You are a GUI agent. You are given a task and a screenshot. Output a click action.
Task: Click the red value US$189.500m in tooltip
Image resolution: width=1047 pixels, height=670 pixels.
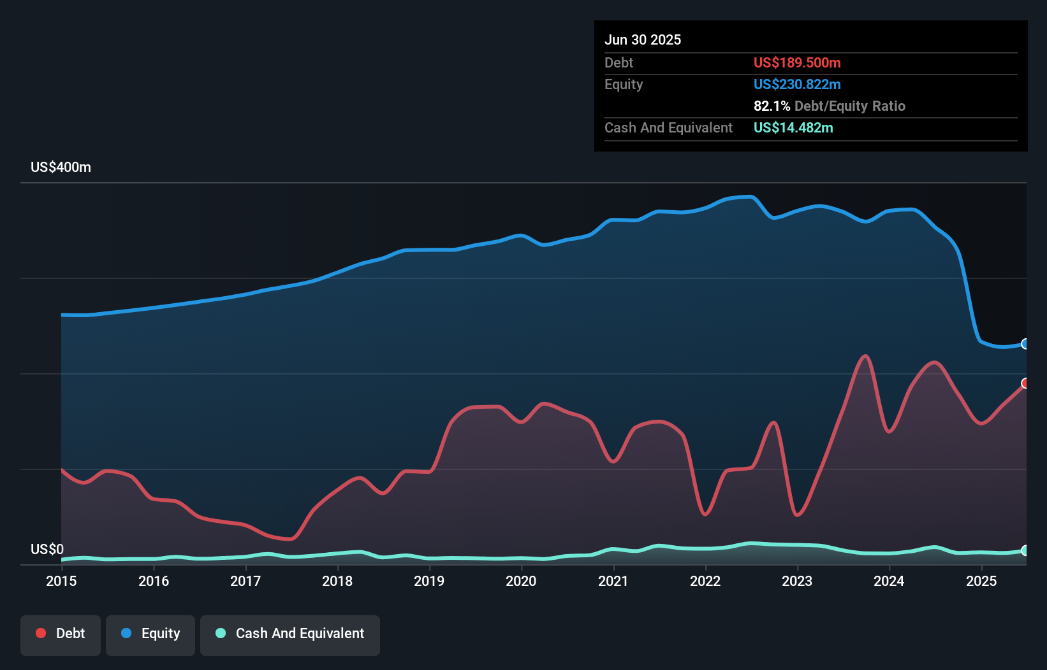[797, 62]
